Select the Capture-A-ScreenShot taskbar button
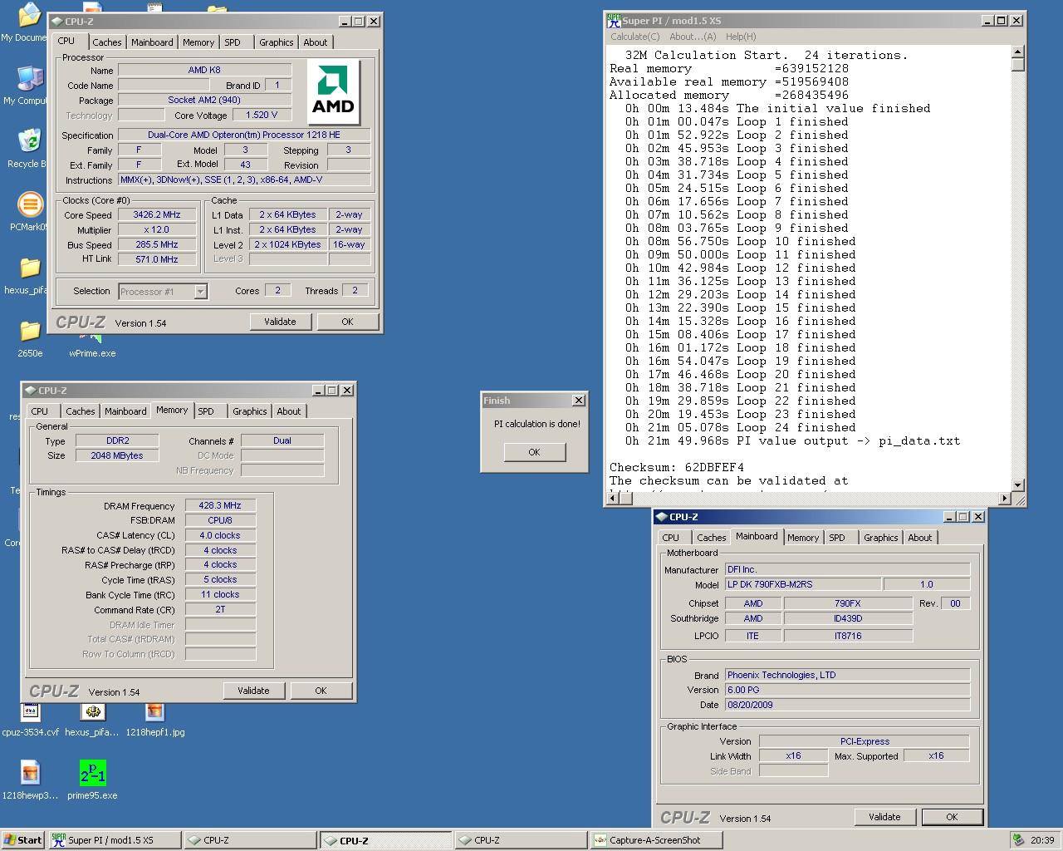1063x851 pixels. pos(656,840)
